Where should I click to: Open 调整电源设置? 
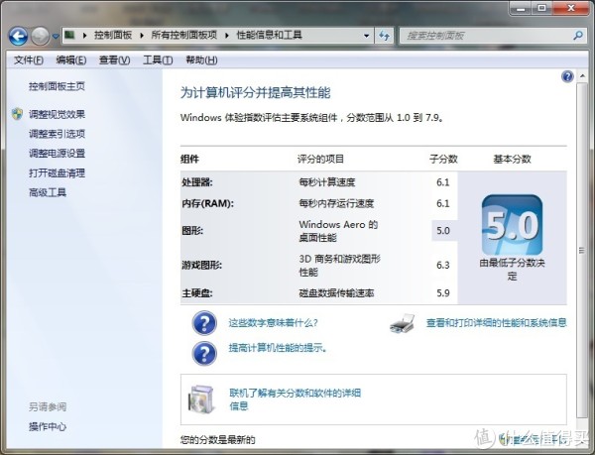(x=57, y=154)
